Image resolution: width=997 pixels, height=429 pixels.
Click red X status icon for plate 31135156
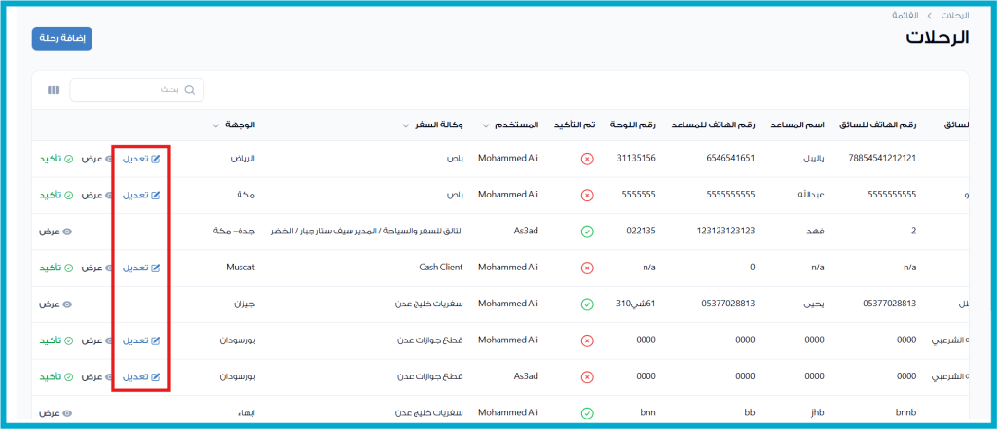point(586,159)
